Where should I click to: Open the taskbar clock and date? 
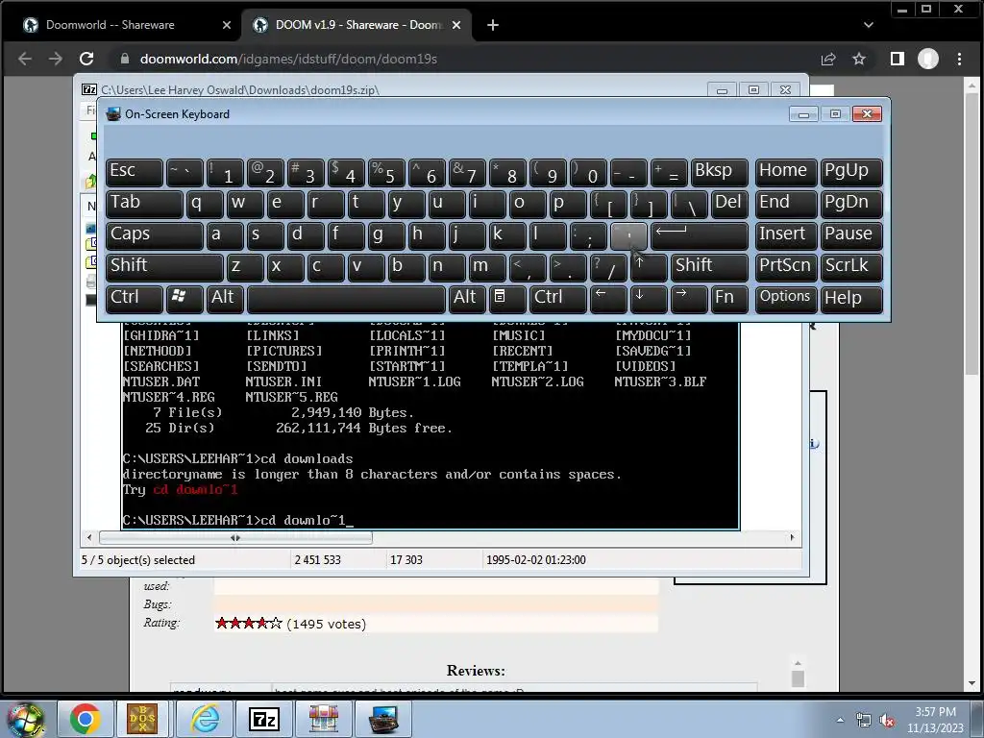tap(935, 720)
